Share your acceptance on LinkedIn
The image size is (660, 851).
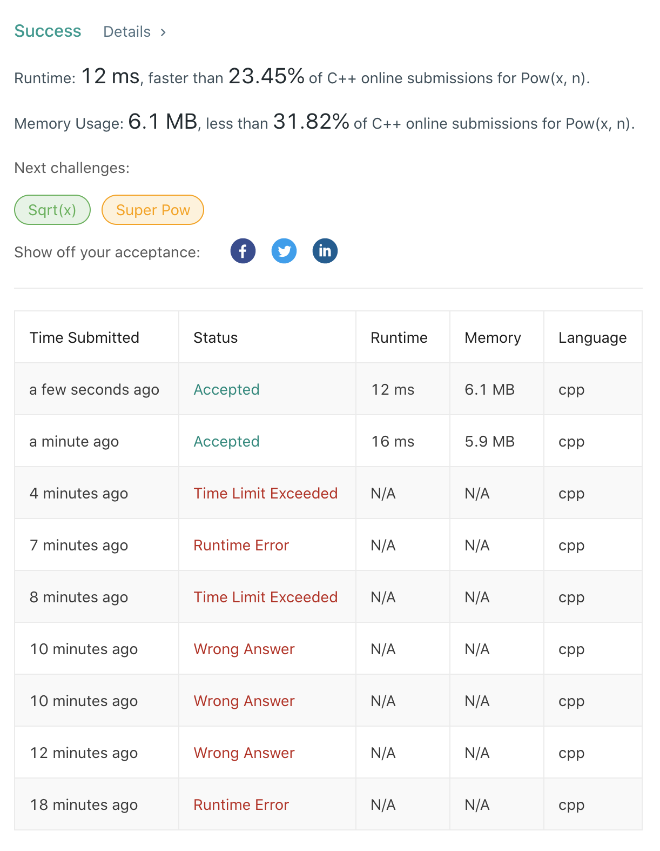[325, 251]
